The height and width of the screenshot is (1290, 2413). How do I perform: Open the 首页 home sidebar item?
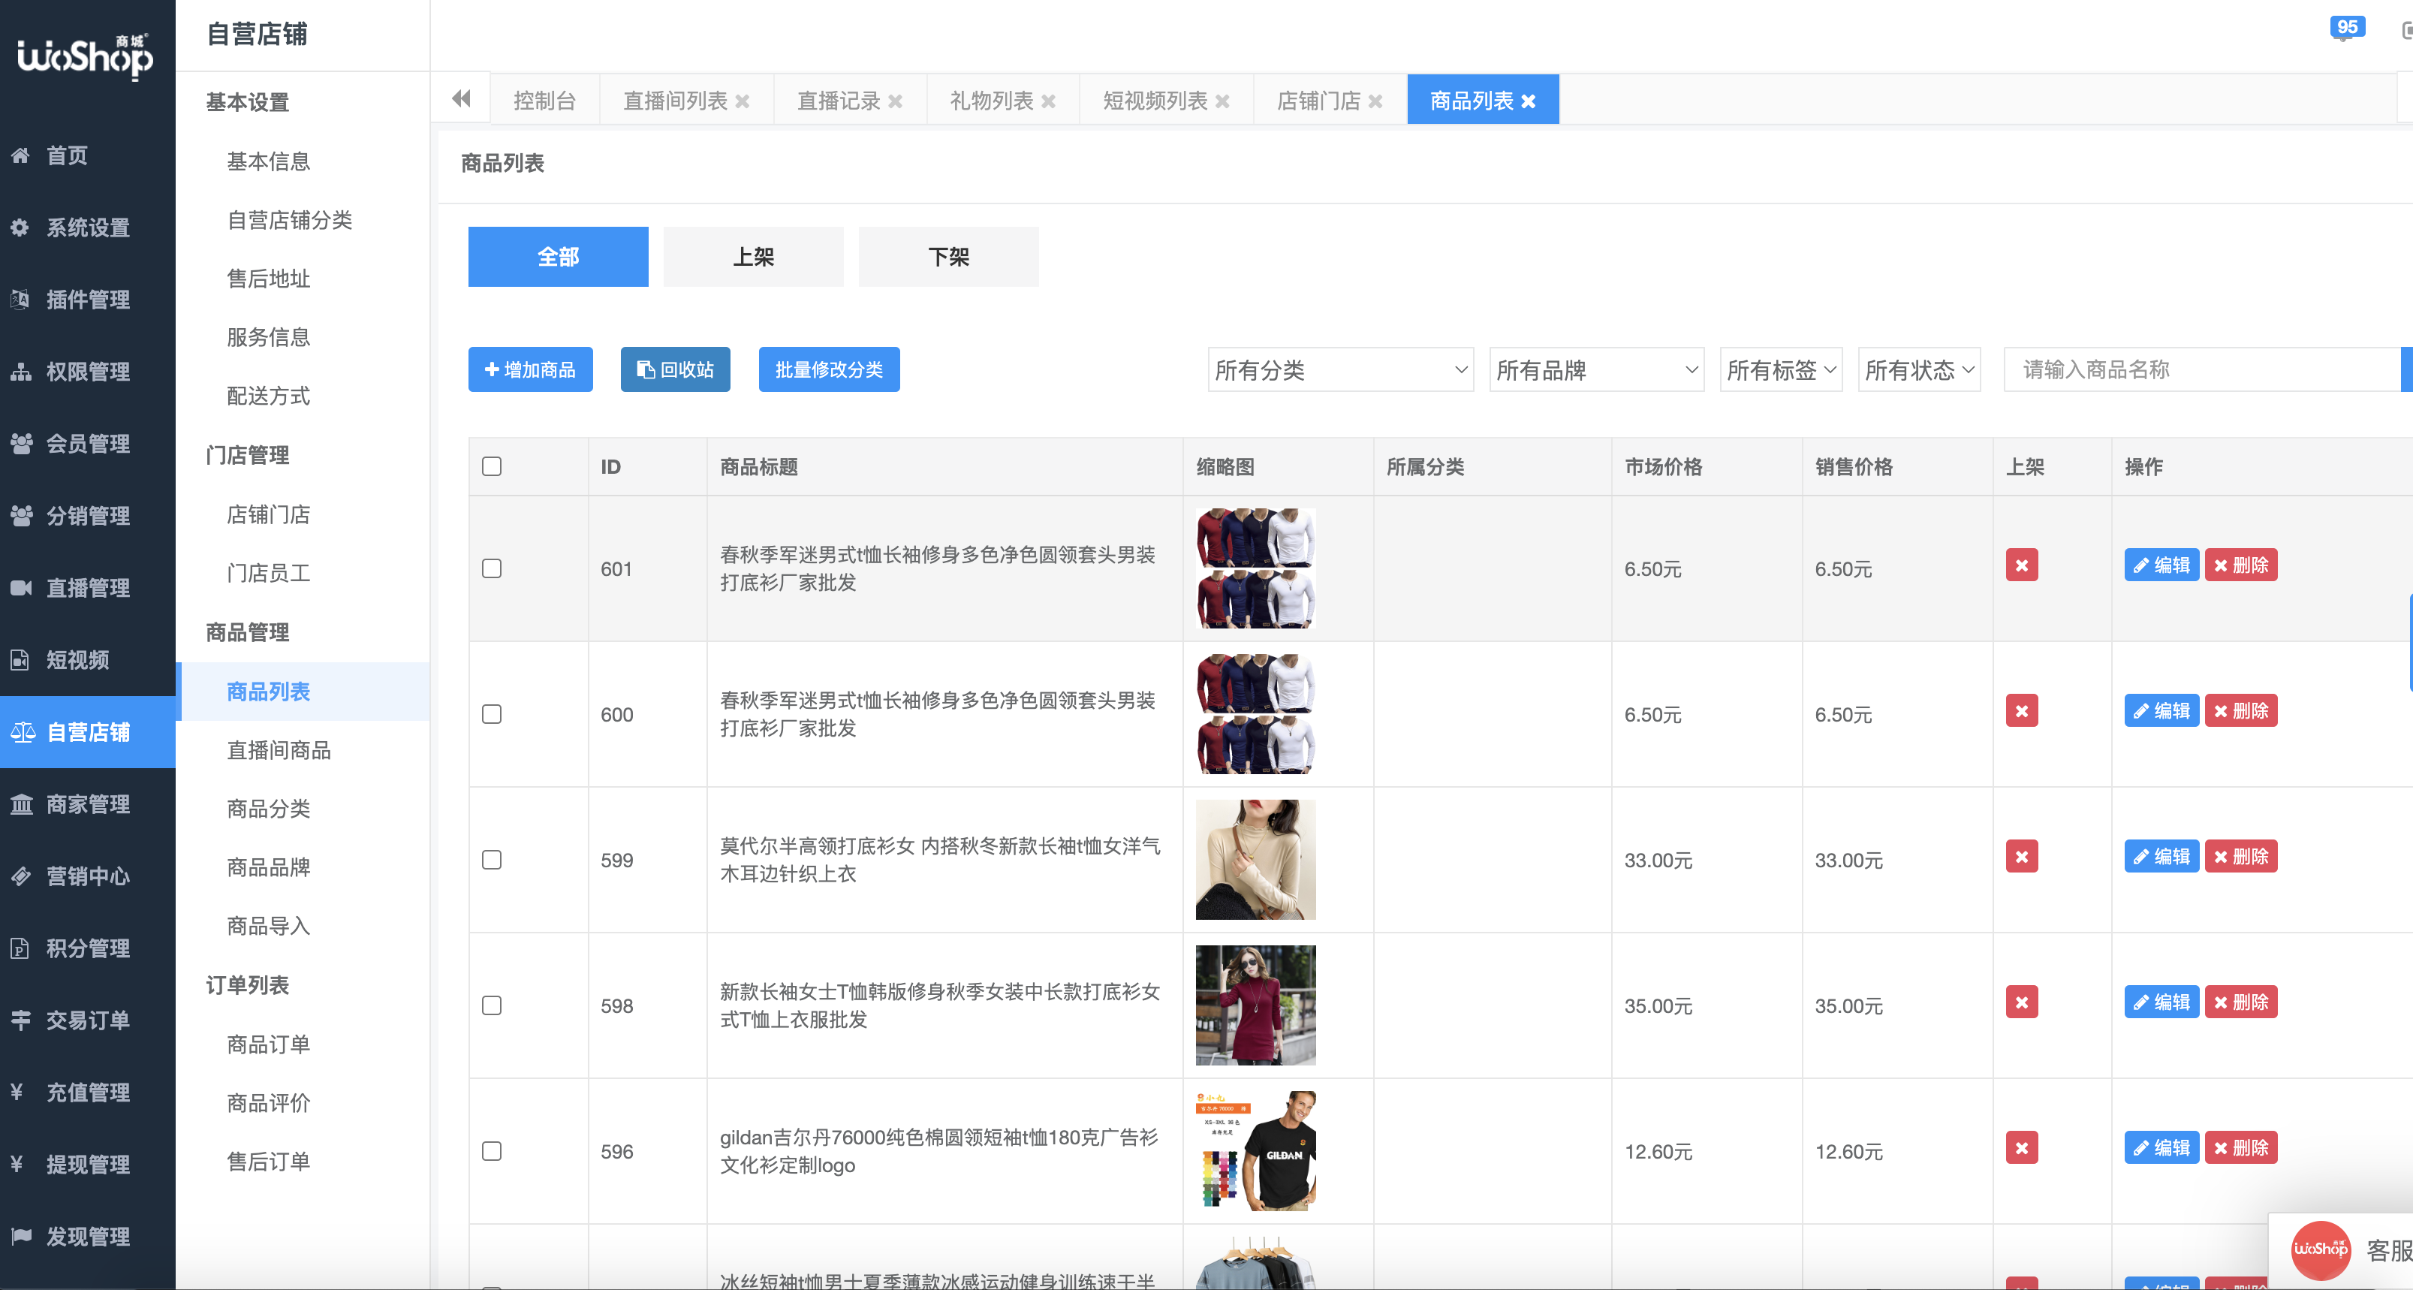tap(87, 155)
